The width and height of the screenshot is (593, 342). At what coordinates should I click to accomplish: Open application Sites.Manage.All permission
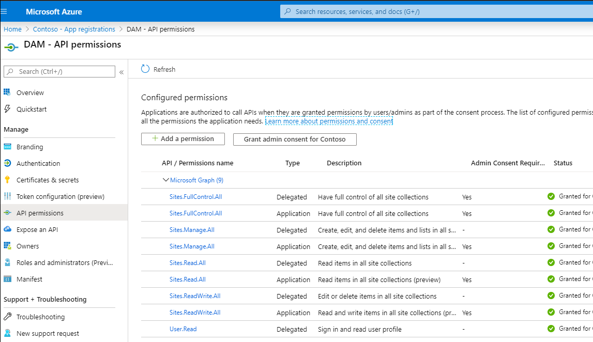point(192,246)
